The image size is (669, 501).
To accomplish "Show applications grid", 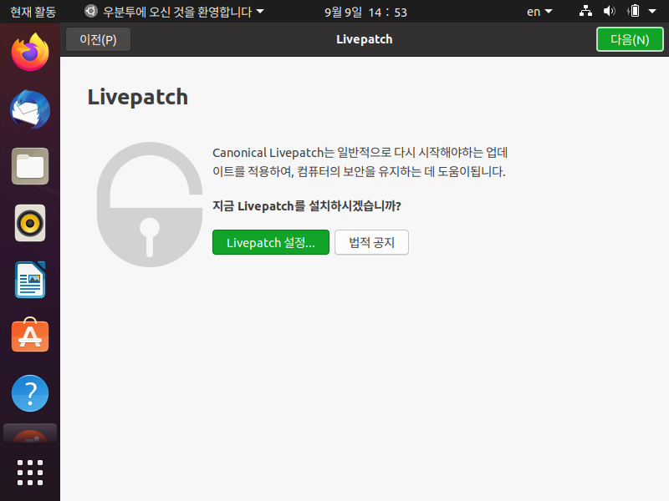I will point(30,473).
